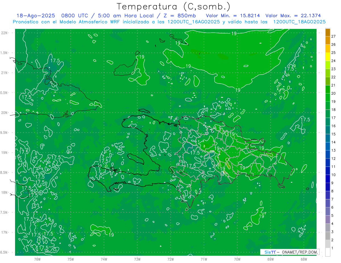
Task: Click the "10" label on the color scale
Action: pos(334,175)
